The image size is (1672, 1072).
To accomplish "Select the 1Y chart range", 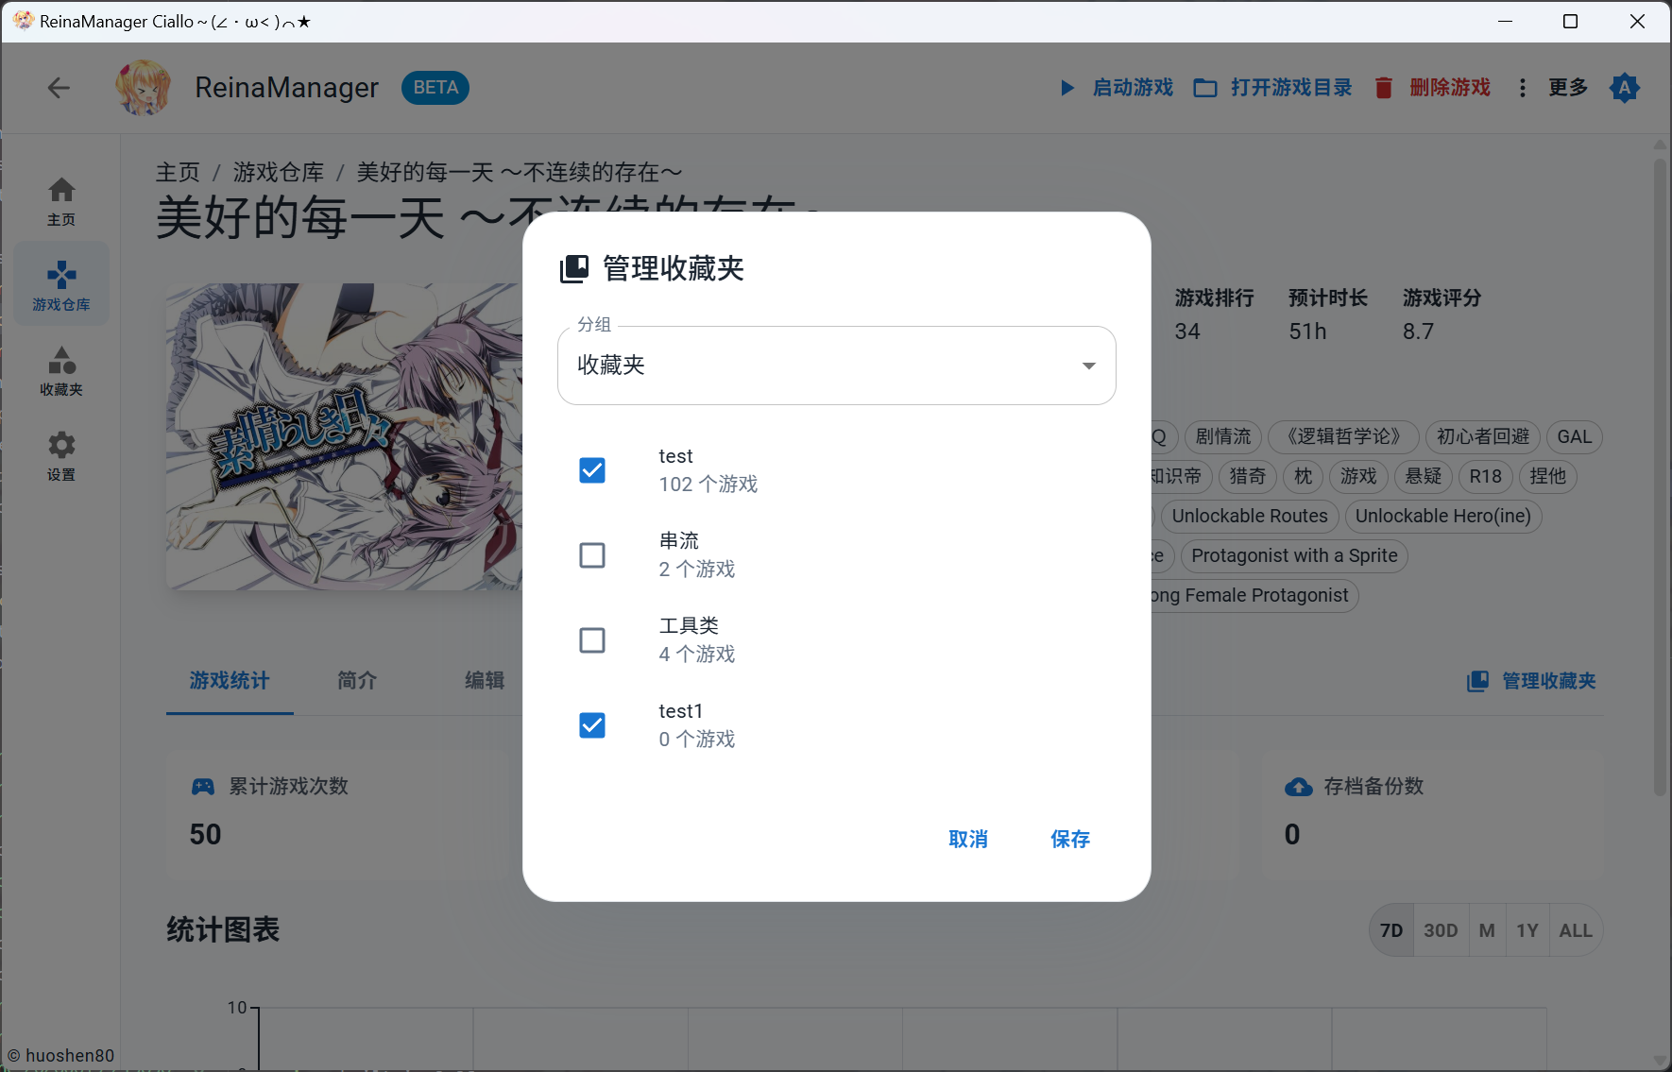I will pyautogui.click(x=1527, y=930).
